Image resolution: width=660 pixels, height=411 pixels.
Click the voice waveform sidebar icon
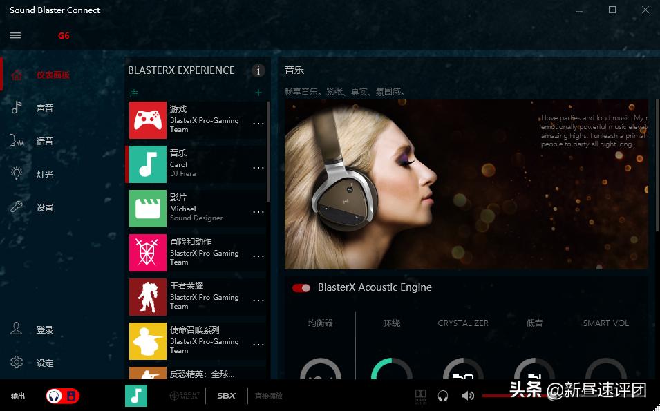point(17,141)
